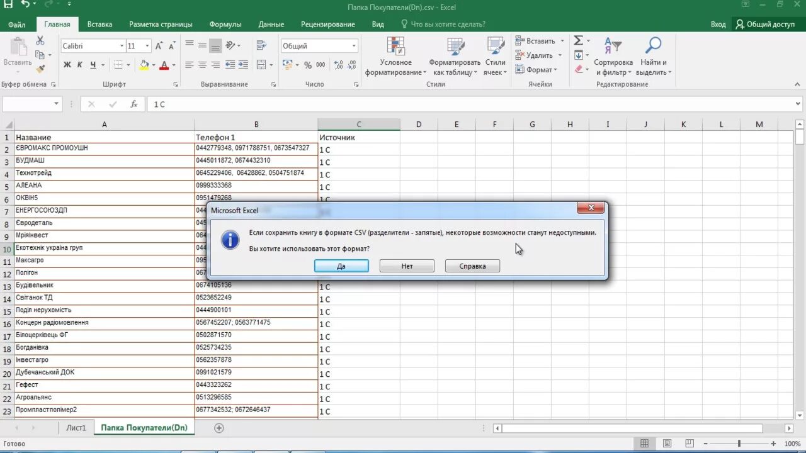Toggle italic К formatting
The height and width of the screenshot is (453, 806).
(x=80, y=65)
